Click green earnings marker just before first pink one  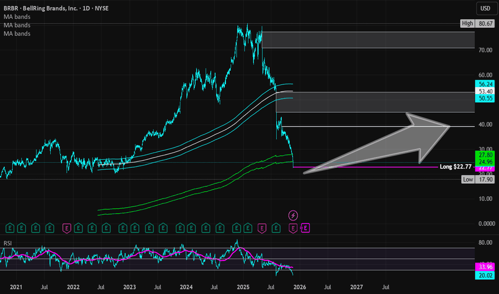[x=50, y=228]
